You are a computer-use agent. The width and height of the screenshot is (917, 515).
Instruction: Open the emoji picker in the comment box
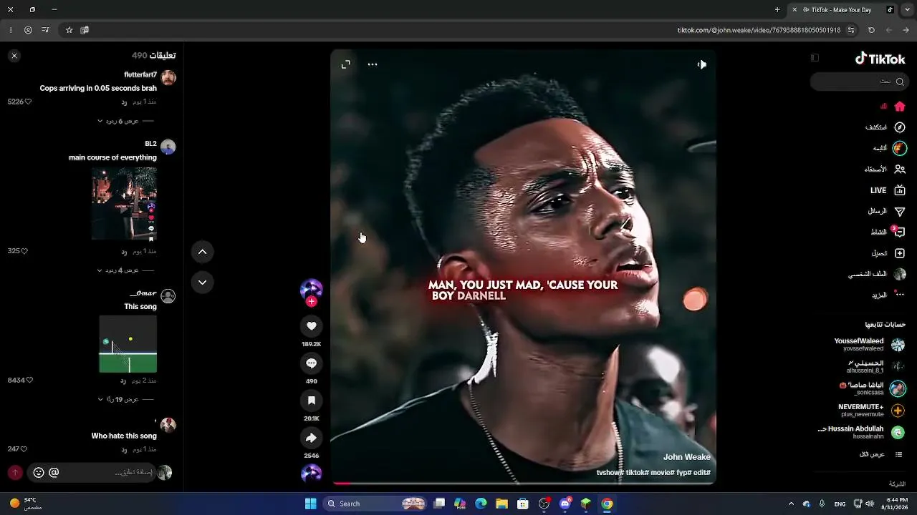[x=39, y=473]
